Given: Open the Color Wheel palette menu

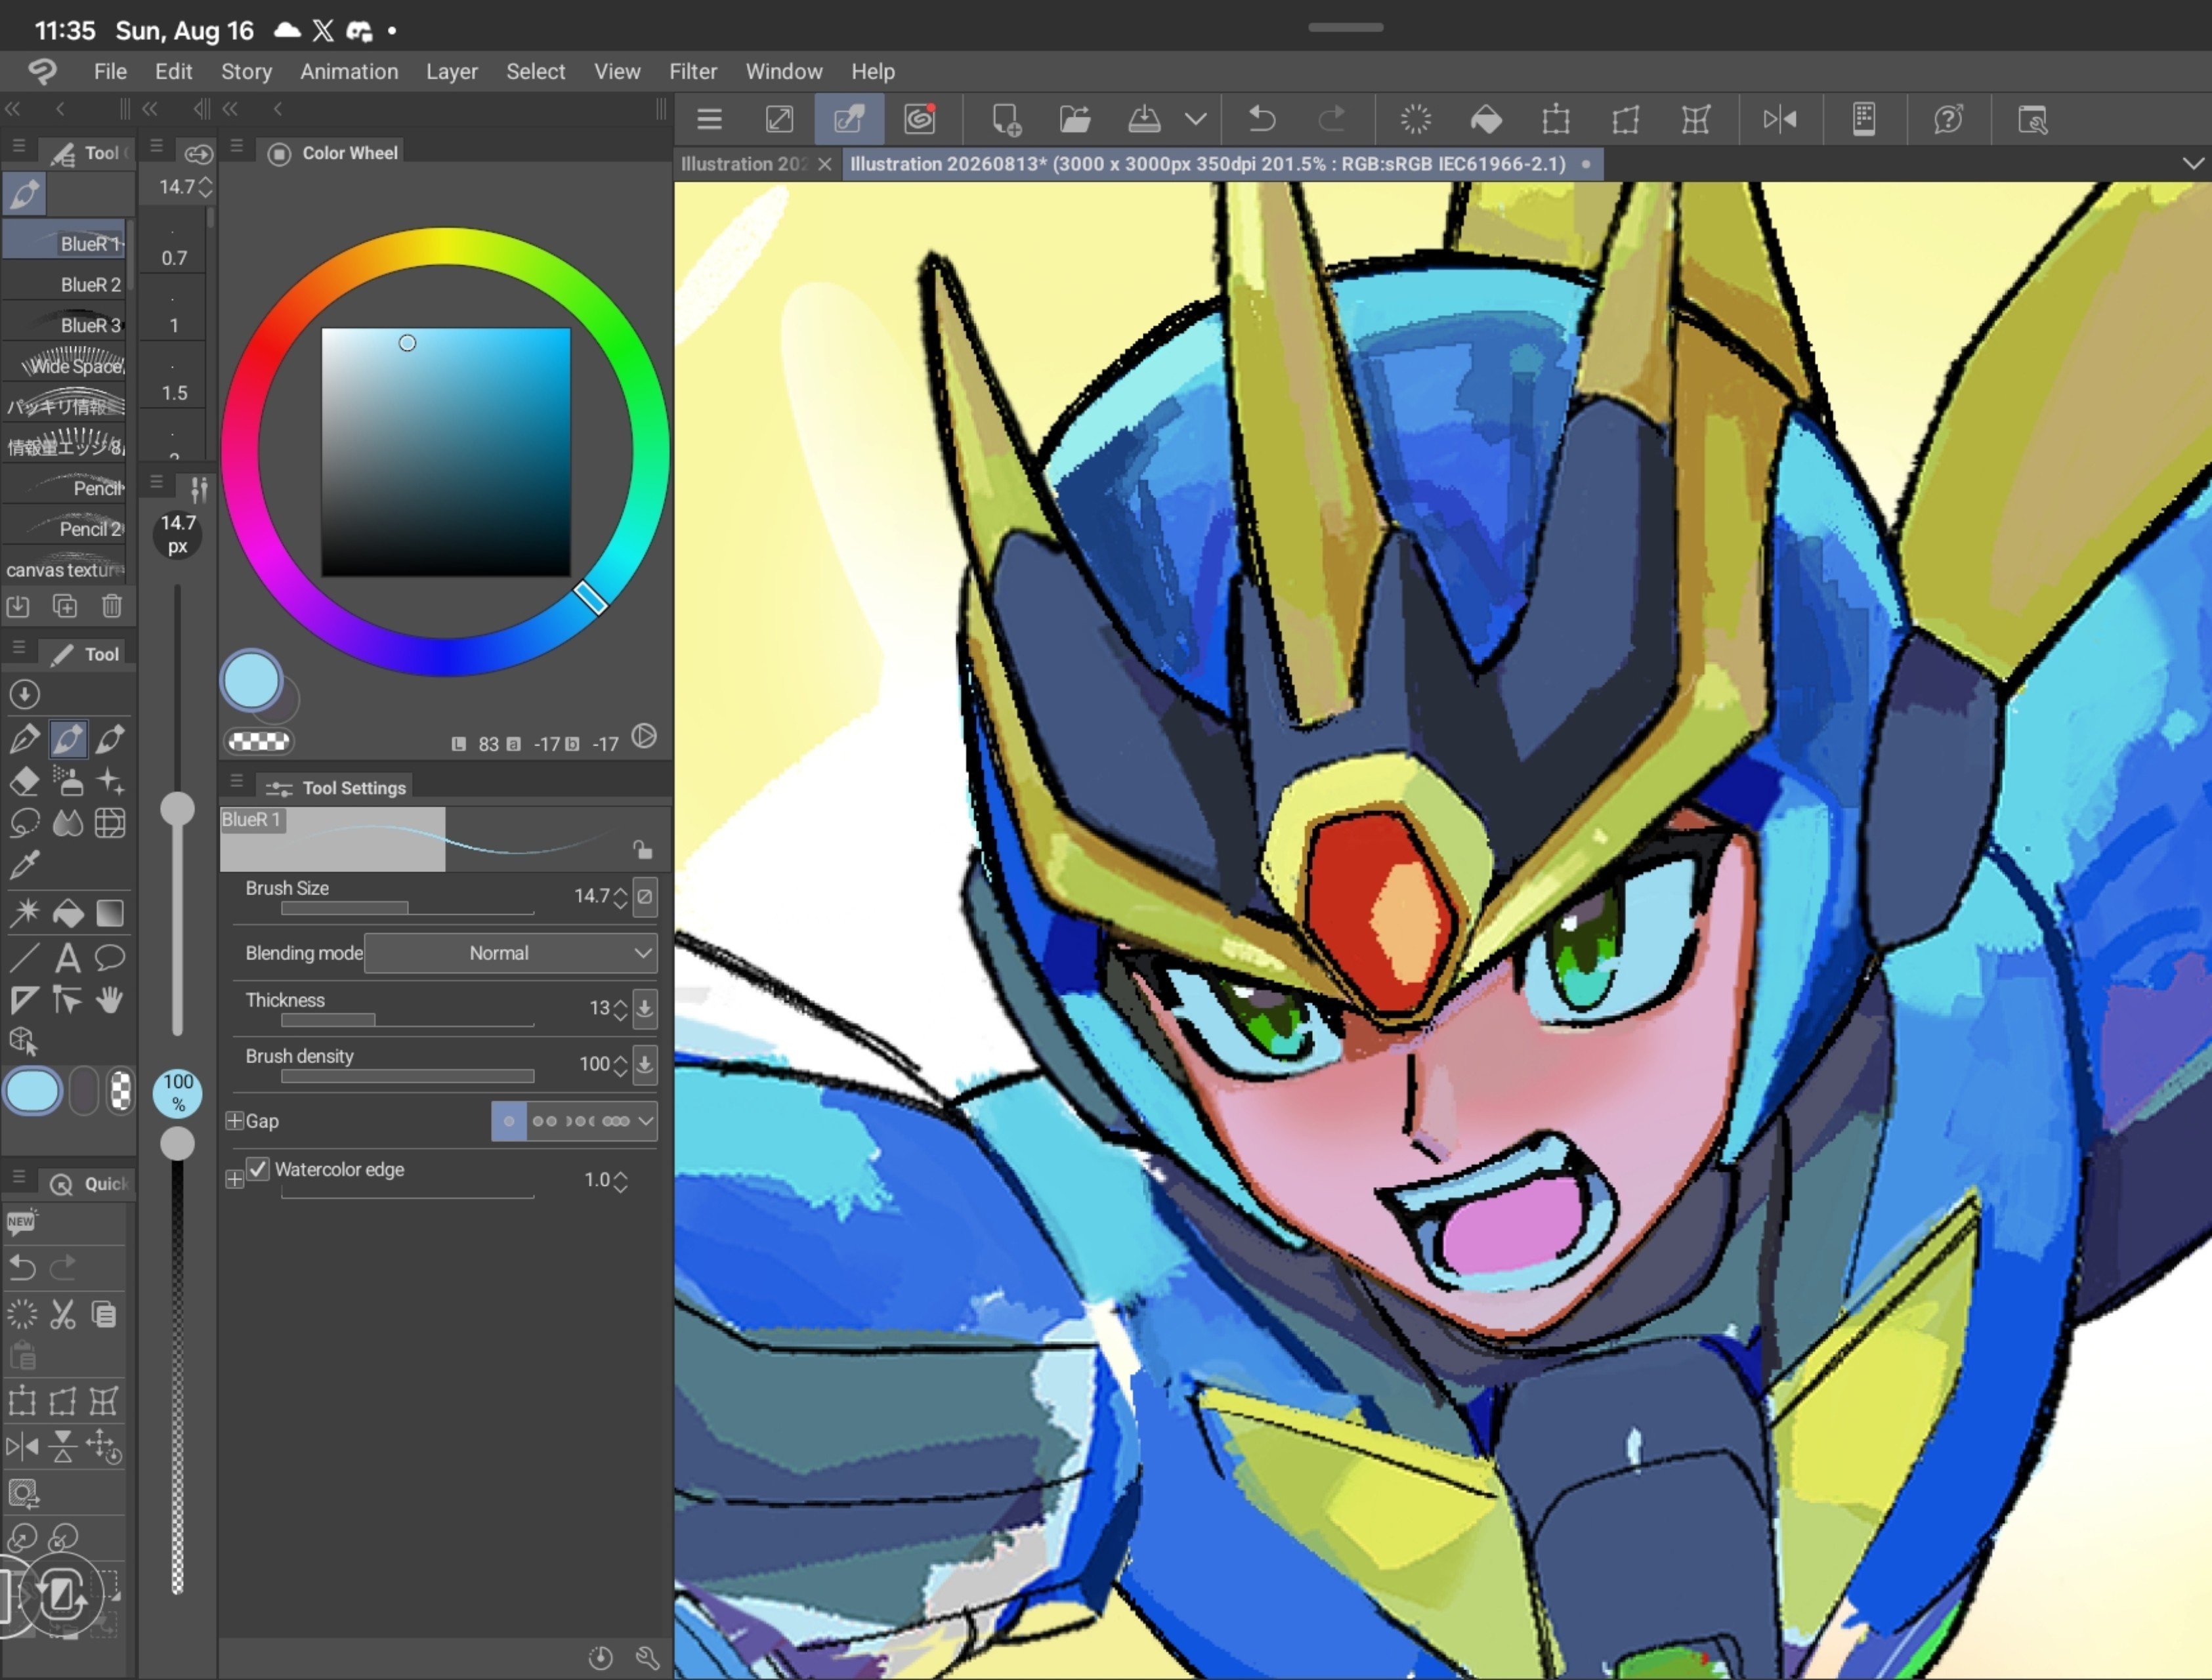Looking at the screenshot, I should click(236, 147).
